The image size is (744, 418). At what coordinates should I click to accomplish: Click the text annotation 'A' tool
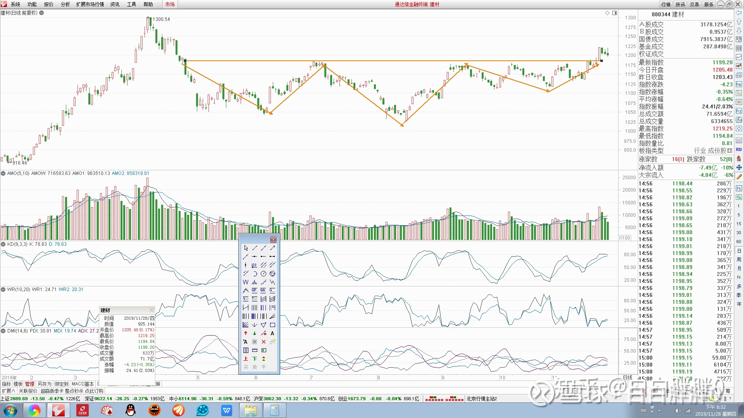tap(272, 333)
